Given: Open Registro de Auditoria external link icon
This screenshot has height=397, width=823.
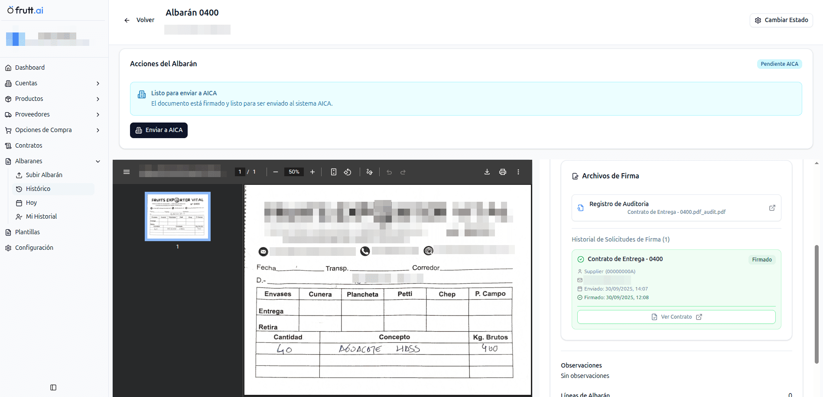Looking at the screenshot, I should click(x=772, y=208).
